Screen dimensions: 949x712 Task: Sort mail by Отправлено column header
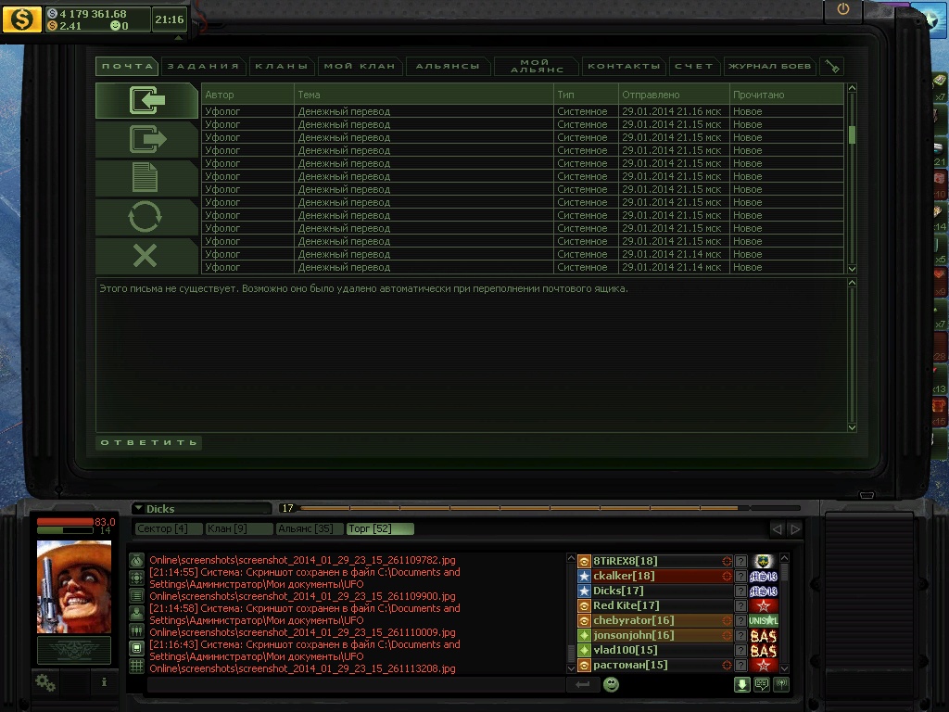click(x=674, y=95)
